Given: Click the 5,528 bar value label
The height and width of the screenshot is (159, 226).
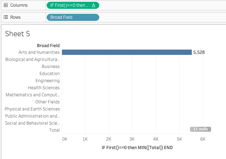Looking at the screenshot, I should (199, 52).
